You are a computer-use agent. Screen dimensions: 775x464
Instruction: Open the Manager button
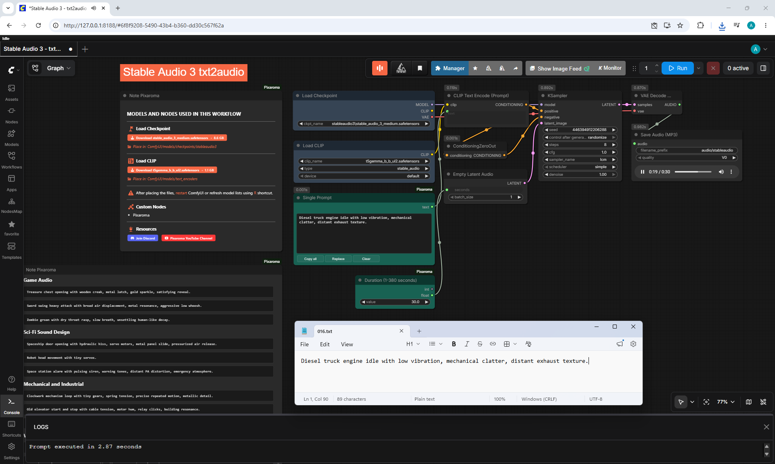point(450,68)
